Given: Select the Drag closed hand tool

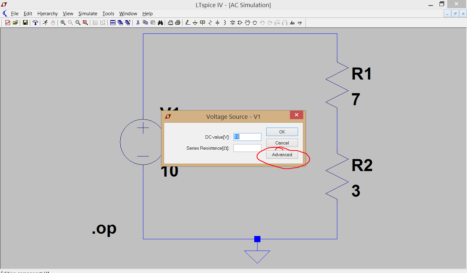Looking at the screenshot, I should point(255,23).
